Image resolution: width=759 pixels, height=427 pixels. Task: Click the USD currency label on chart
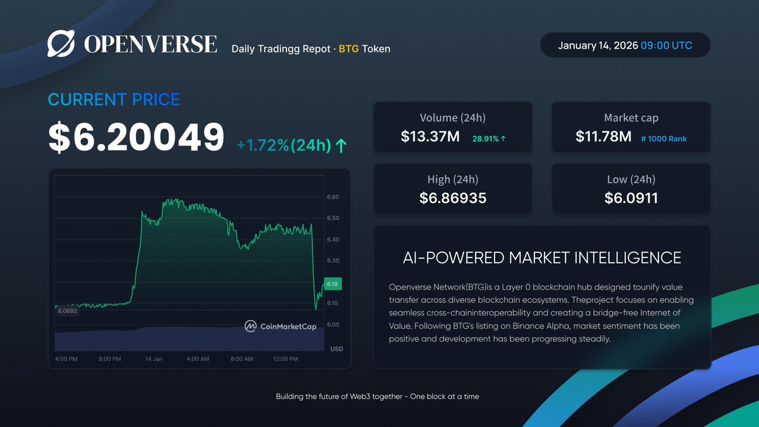pyautogui.click(x=336, y=349)
